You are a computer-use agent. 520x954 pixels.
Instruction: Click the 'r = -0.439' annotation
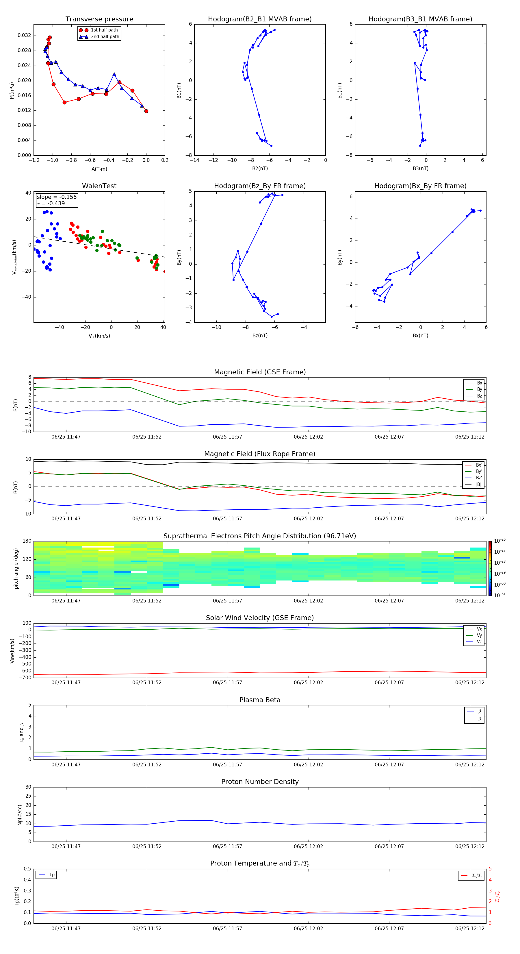tap(51, 203)
